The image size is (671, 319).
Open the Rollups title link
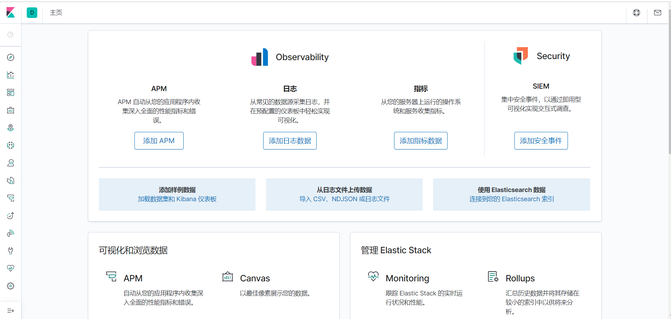point(520,278)
